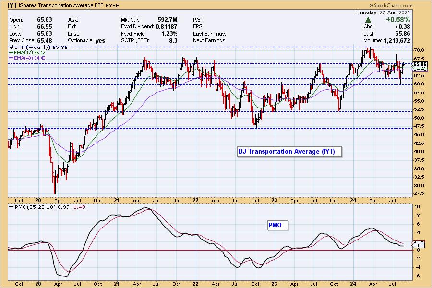Click the Fwd Yield value 1.23%
Image resolution: width=432 pixels, height=288 pixels.
tap(169, 34)
